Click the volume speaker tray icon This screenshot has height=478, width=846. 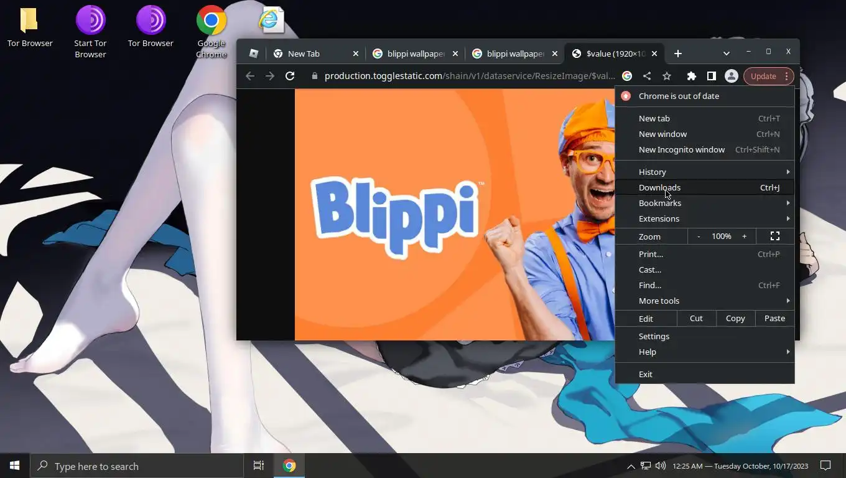(661, 466)
